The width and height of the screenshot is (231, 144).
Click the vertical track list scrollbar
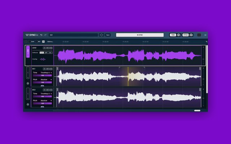(207, 69)
